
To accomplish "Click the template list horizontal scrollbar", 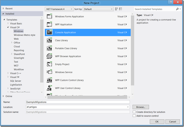I will point(87,97).
